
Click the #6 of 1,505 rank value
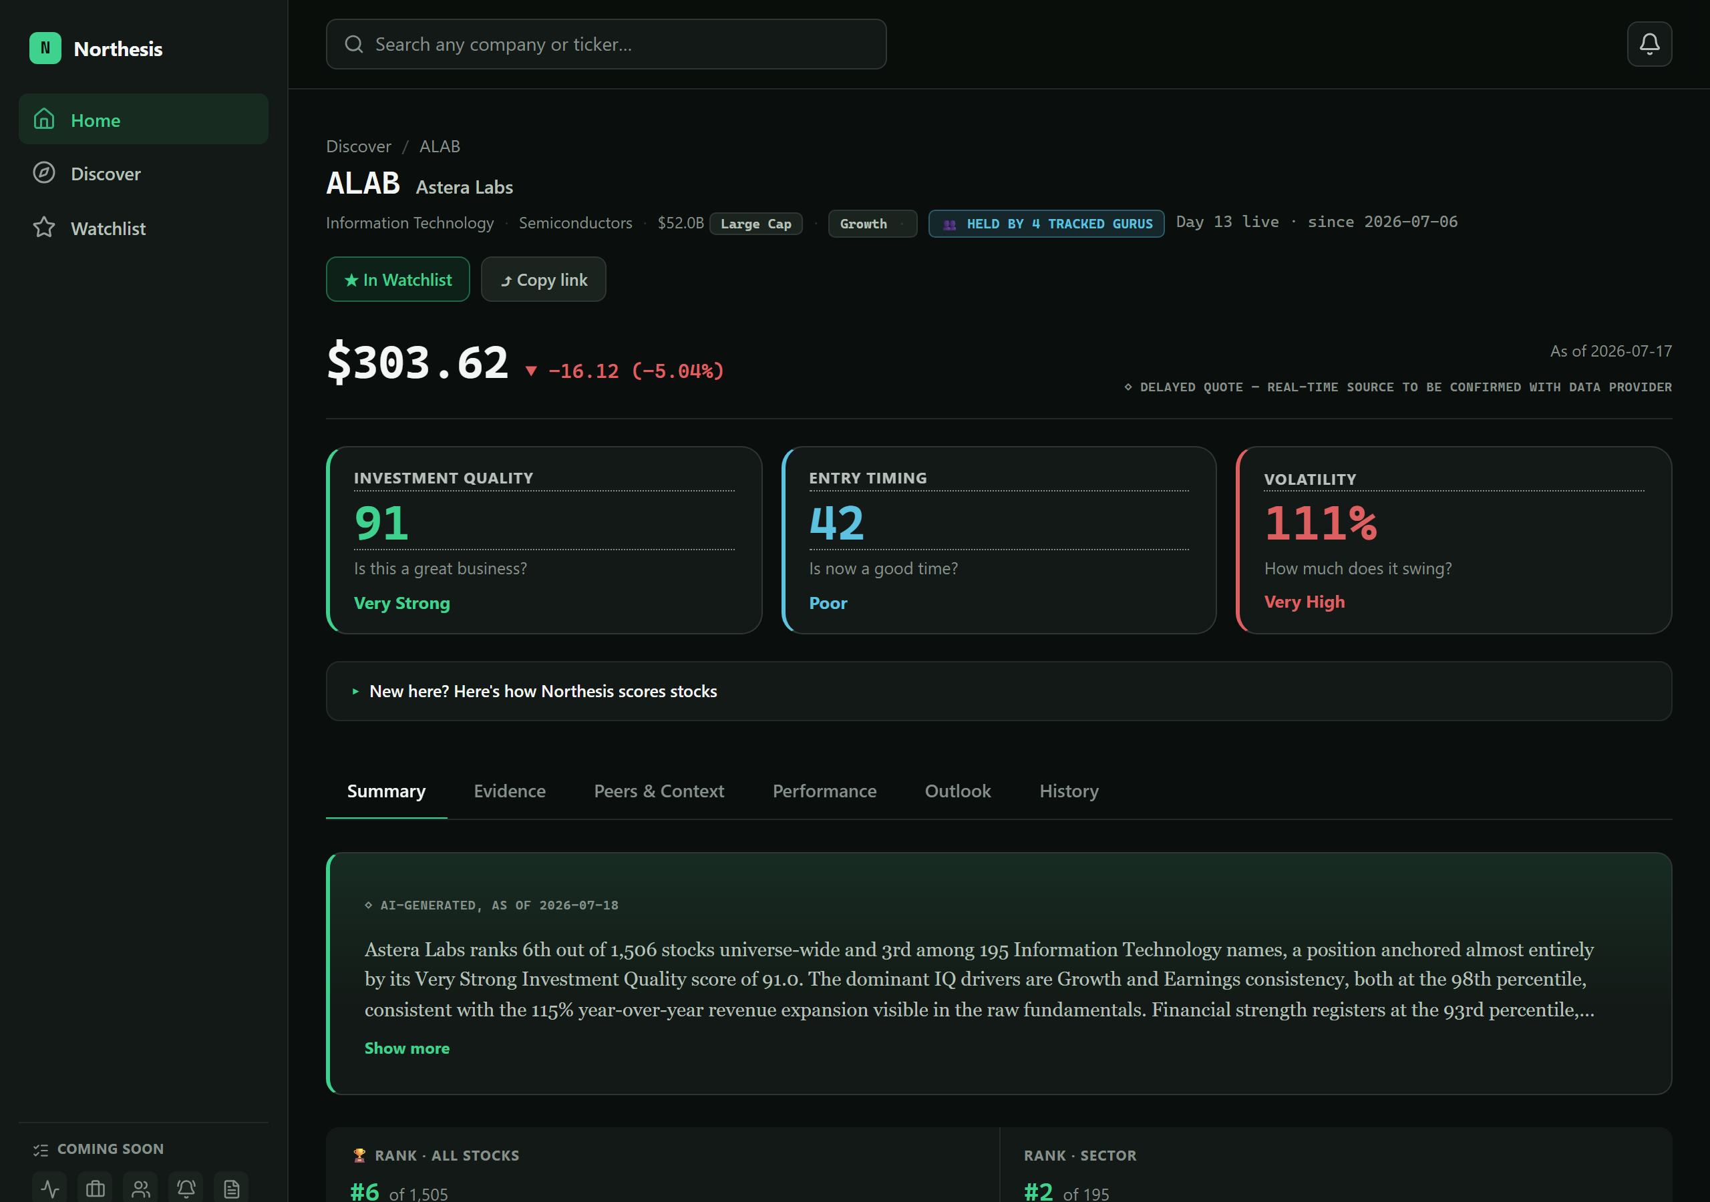coord(399,1193)
